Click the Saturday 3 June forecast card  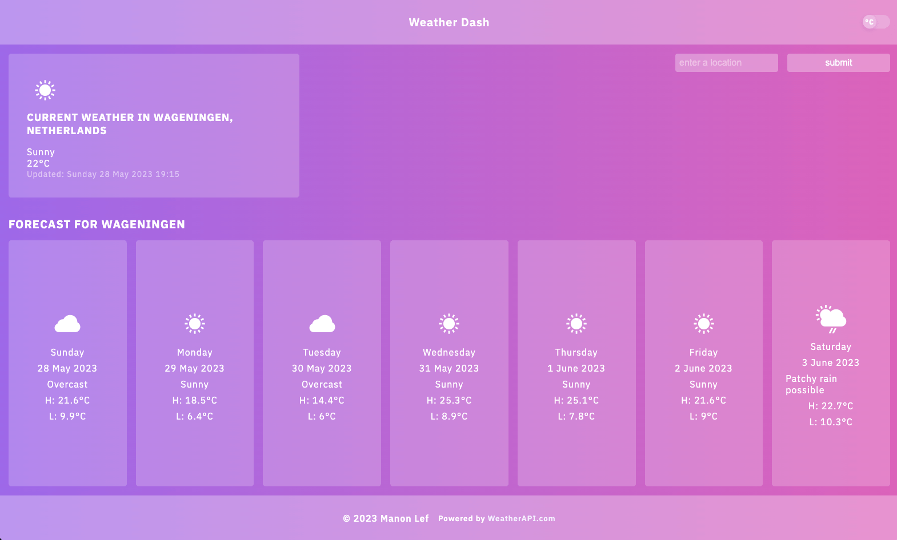coord(831,362)
